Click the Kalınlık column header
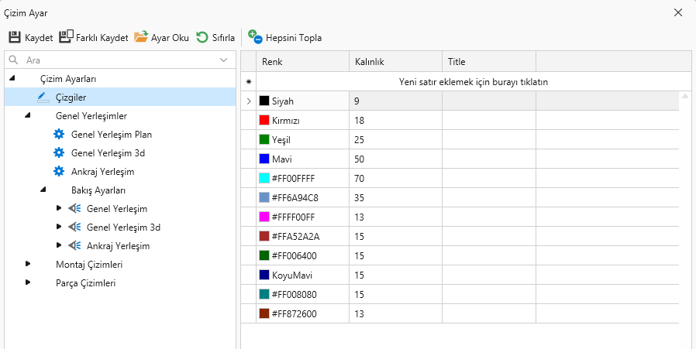The width and height of the screenshot is (696, 349). point(370,62)
